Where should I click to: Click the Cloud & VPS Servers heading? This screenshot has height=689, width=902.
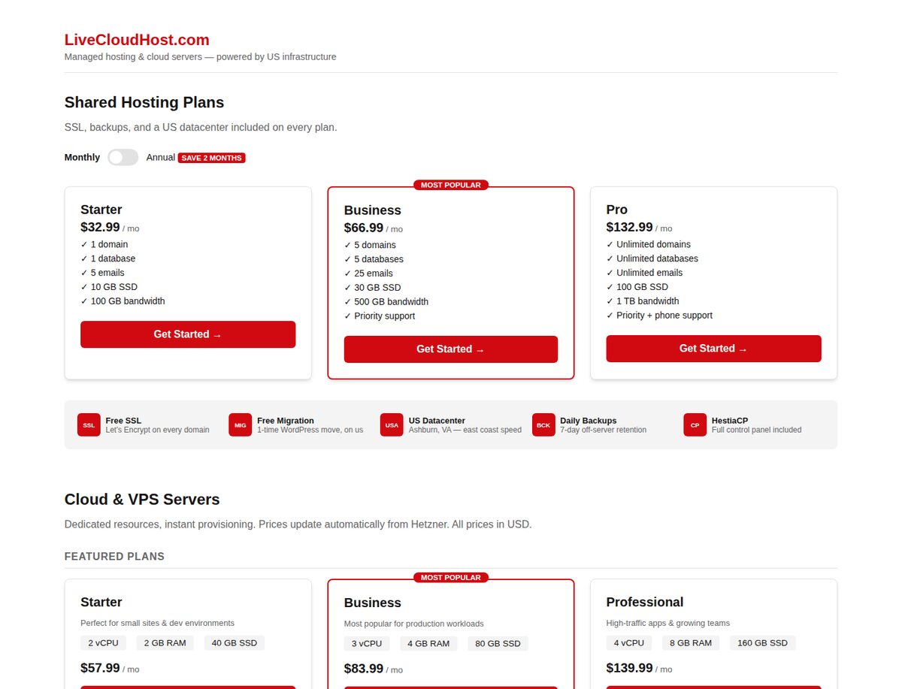pyautogui.click(x=142, y=500)
